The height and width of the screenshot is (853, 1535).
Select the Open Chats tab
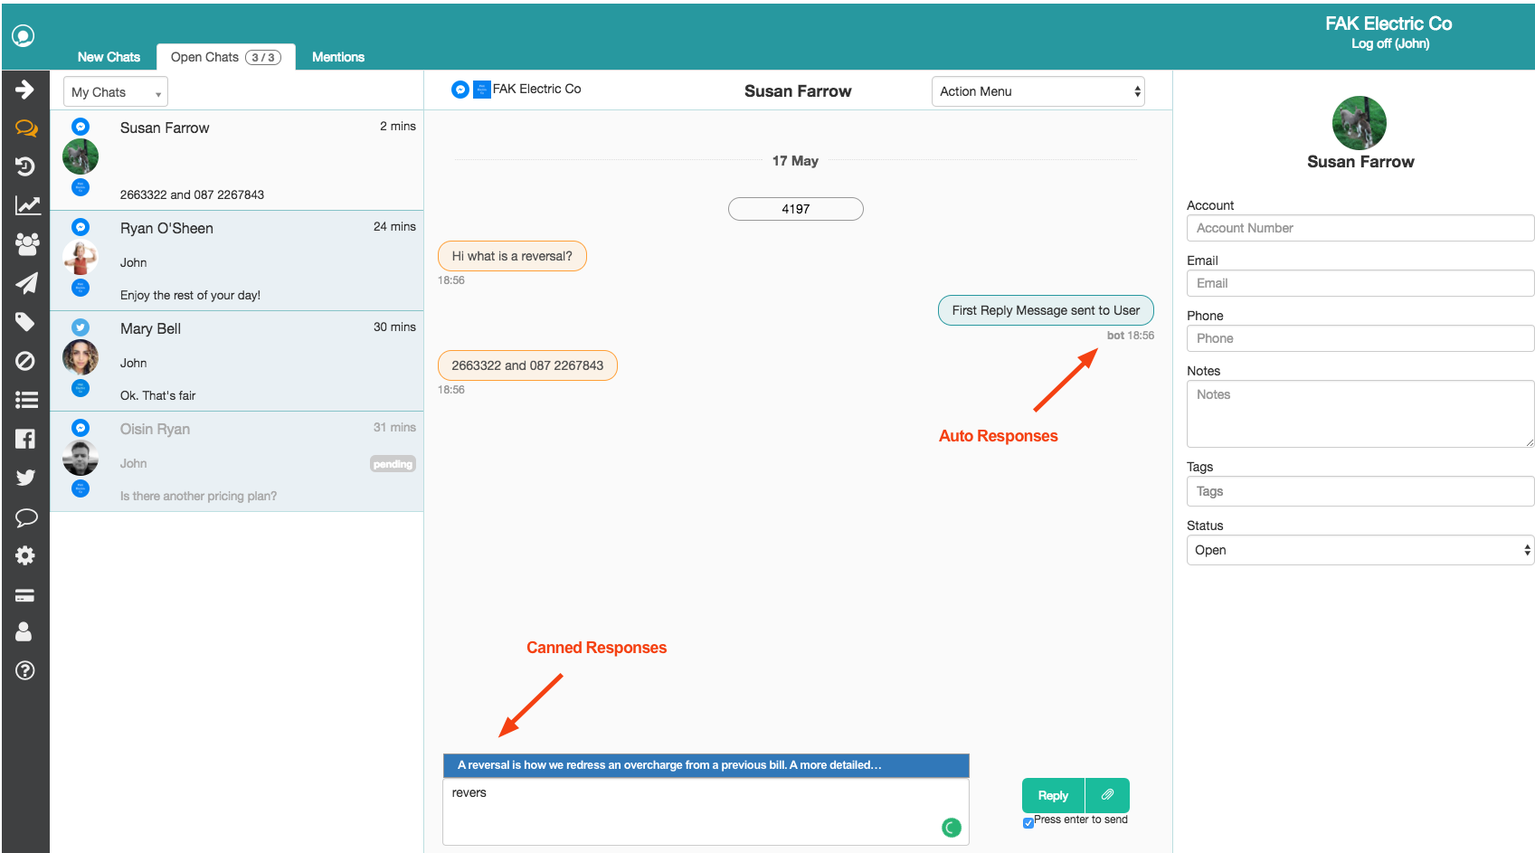(x=226, y=57)
